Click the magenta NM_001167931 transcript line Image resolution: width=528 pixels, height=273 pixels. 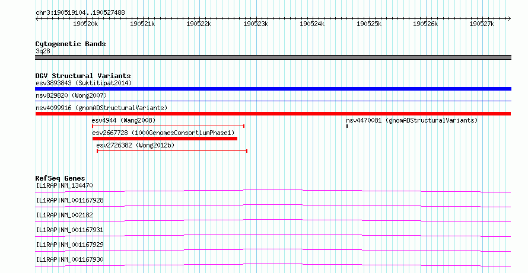point(273,235)
